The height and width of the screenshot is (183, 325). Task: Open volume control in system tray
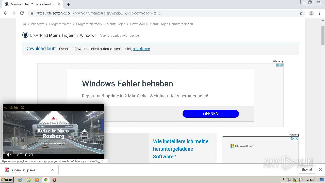289,180
